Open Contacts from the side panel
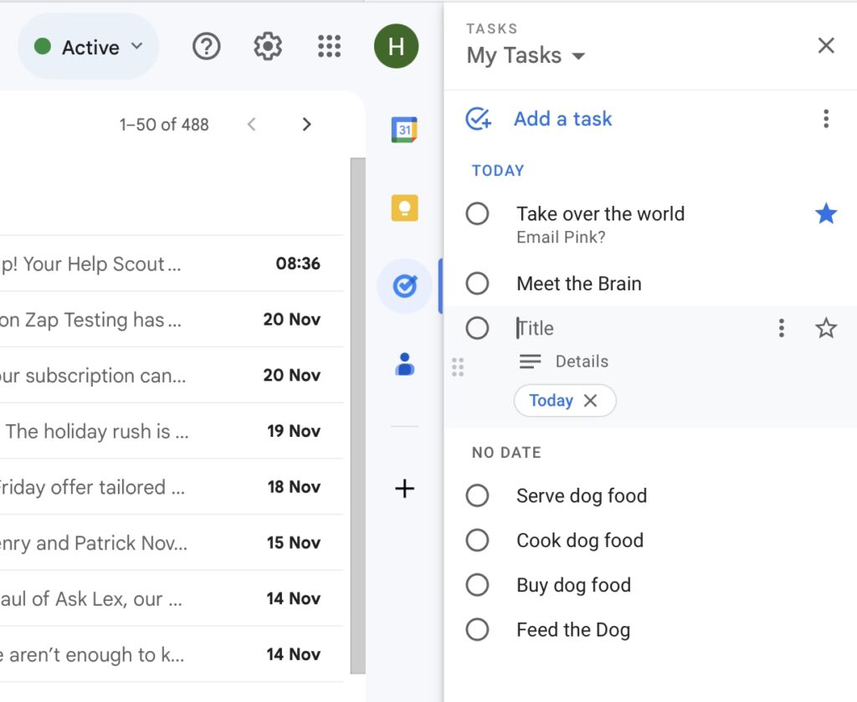857x702 pixels. click(x=404, y=364)
